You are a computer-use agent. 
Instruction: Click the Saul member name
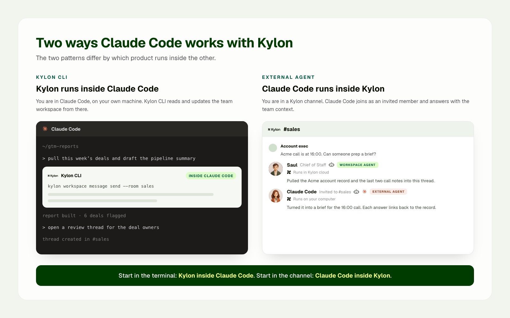click(292, 165)
